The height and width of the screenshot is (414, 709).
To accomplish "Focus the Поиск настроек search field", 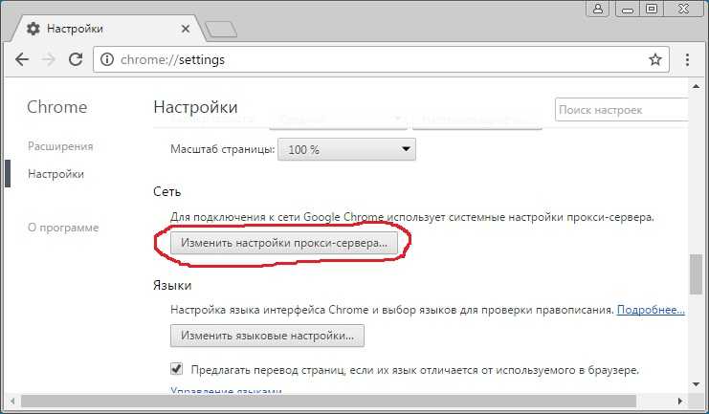I will point(621,110).
